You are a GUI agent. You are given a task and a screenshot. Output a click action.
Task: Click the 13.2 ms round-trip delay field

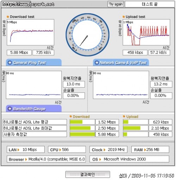pos(161,84)
